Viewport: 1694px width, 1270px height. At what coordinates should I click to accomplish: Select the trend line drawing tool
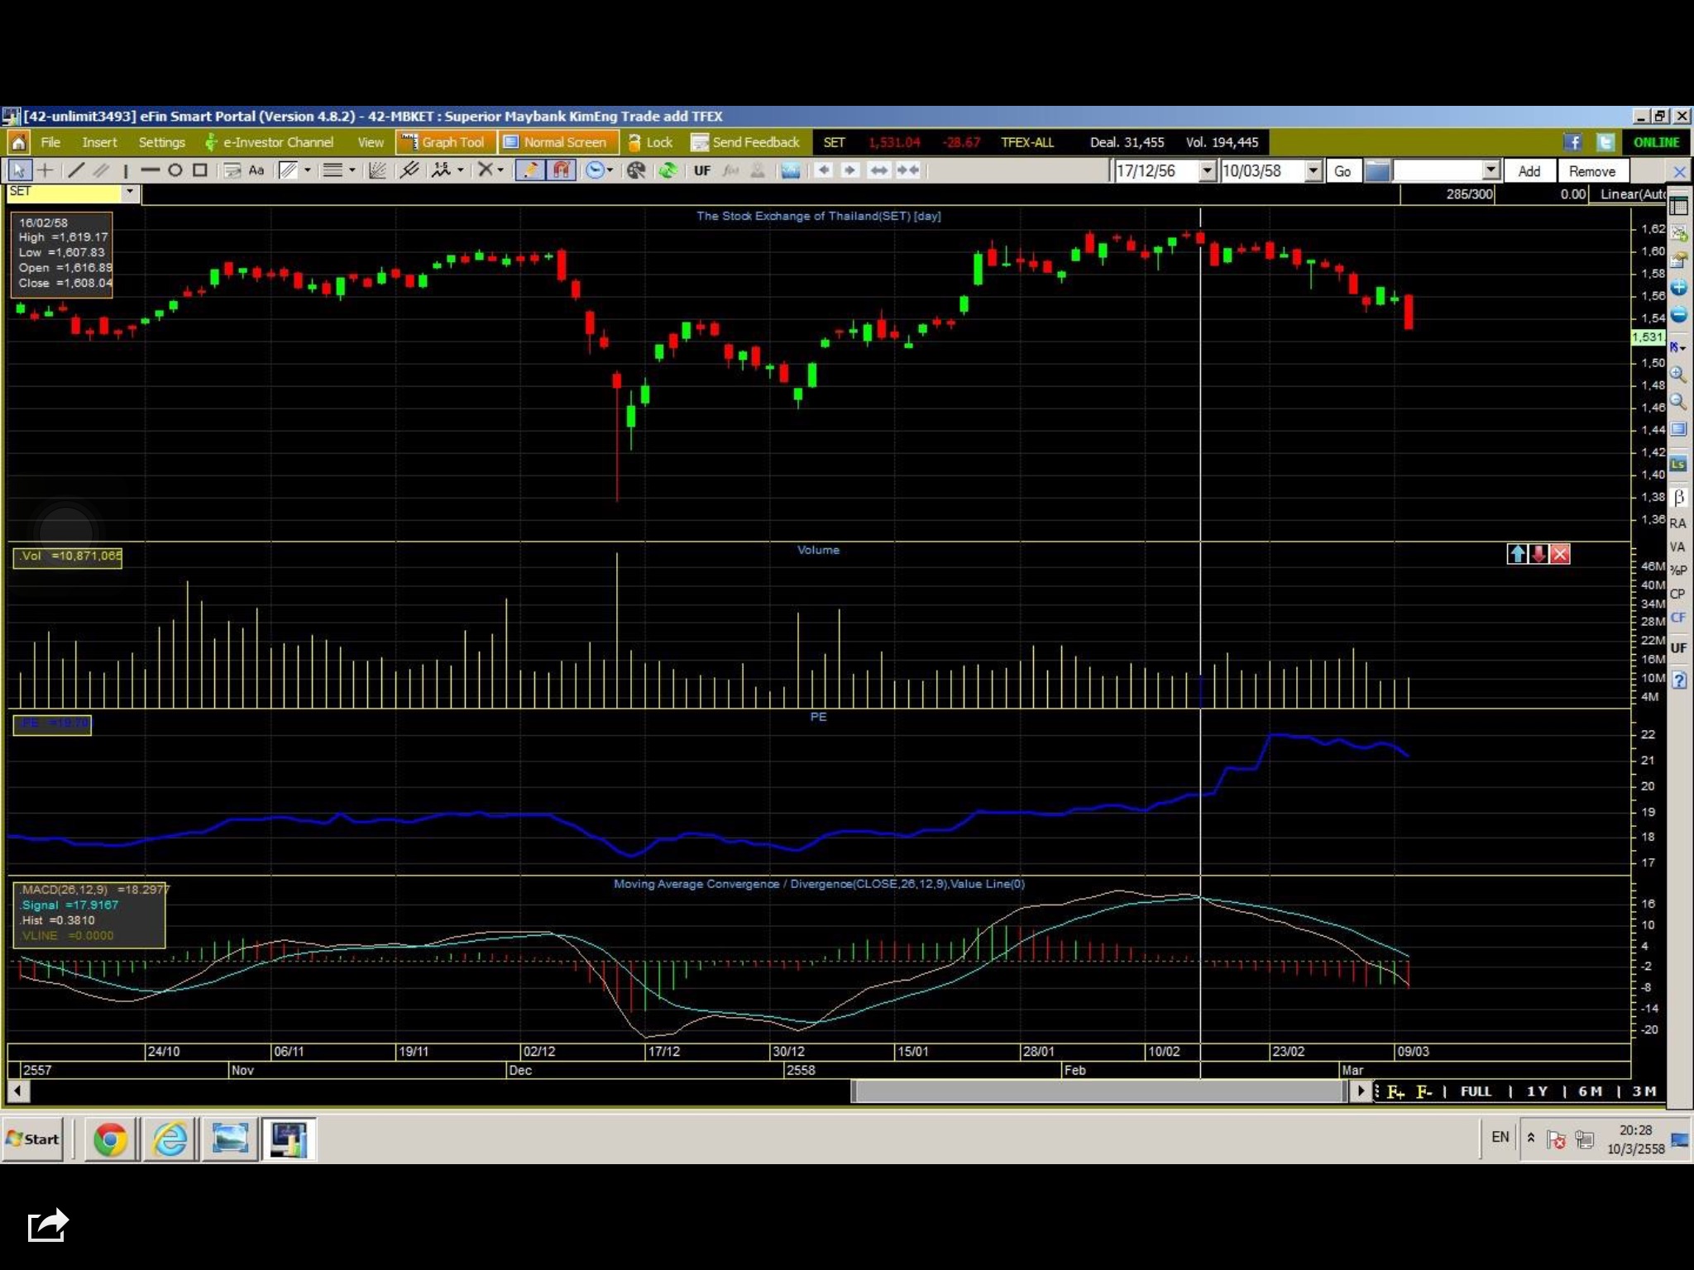coord(75,170)
